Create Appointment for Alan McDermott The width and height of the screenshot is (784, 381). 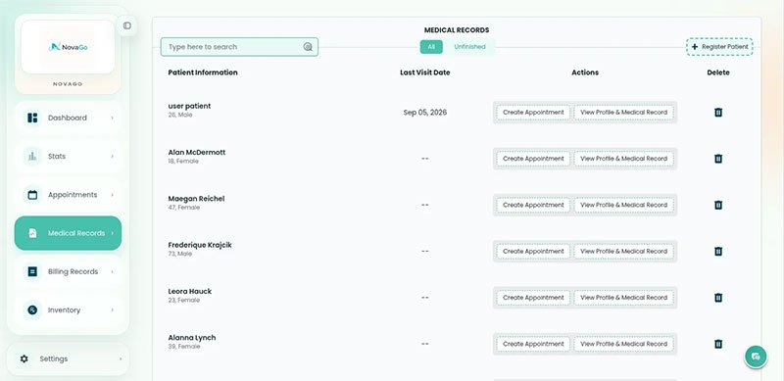(533, 159)
